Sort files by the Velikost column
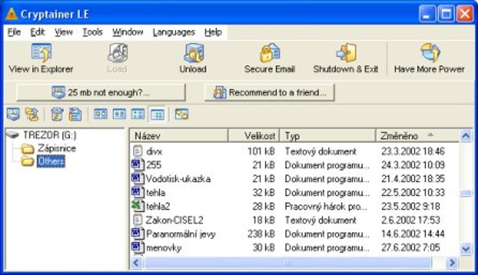This screenshot has width=478, height=275. [254, 136]
